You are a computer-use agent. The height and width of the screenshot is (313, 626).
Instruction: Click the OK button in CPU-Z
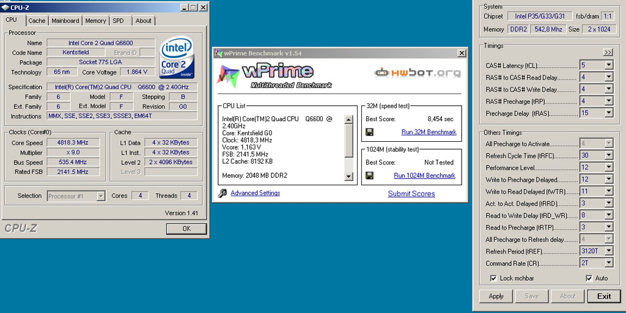pyautogui.click(x=186, y=229)
